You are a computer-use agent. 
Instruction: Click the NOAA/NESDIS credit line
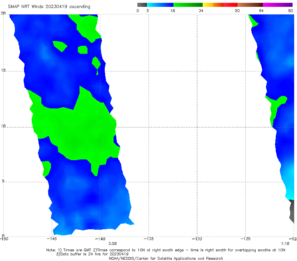166,258
